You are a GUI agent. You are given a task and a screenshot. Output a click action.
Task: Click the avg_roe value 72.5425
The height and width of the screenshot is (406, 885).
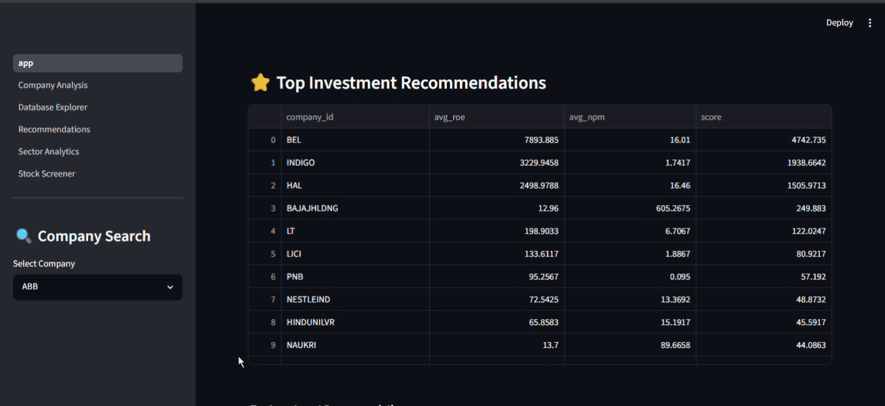pos(497,299)
